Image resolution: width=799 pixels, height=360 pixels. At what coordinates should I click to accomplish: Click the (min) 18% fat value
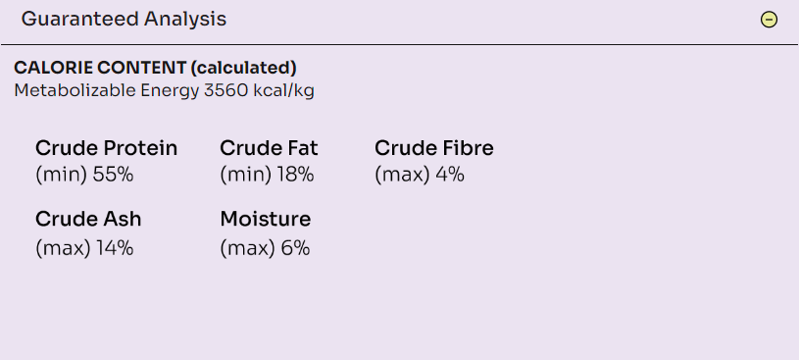coord(267,175)
